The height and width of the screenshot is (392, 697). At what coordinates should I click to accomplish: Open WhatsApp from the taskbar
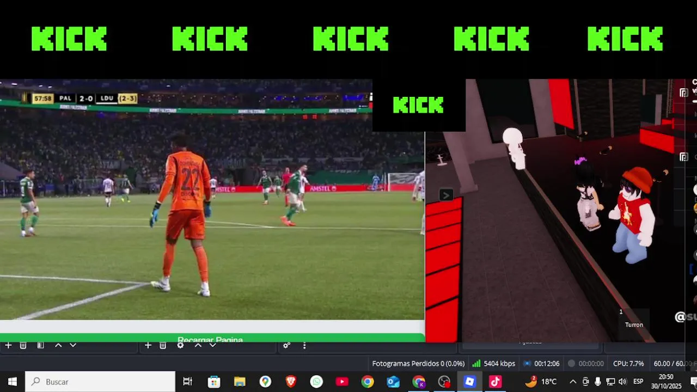pos(316,382)
